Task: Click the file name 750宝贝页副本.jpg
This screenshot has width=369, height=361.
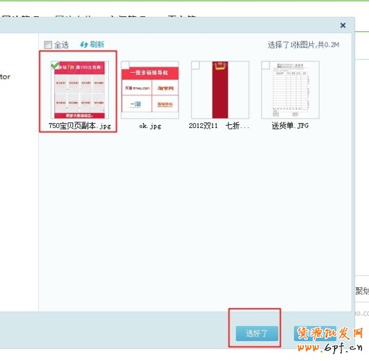Action: point(79,126)
